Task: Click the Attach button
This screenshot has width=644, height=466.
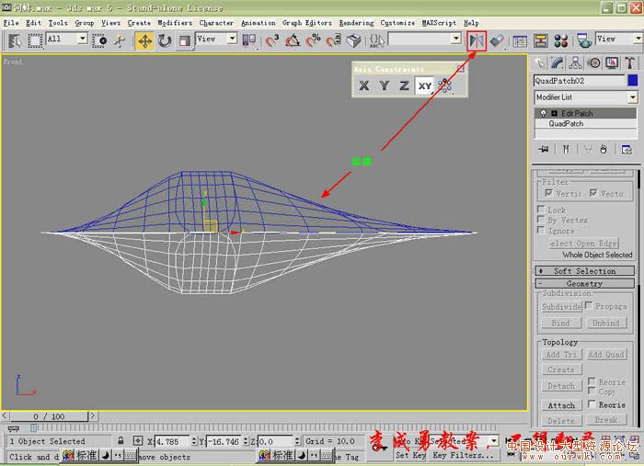Action: tap(561, 405)
